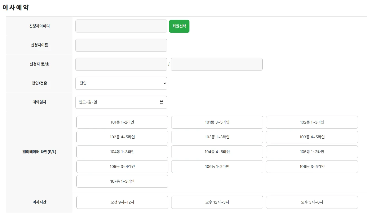Click the 신청자이름 input field
The height and width of the screenshot is (217, 367).
click(x=121, y=45)
